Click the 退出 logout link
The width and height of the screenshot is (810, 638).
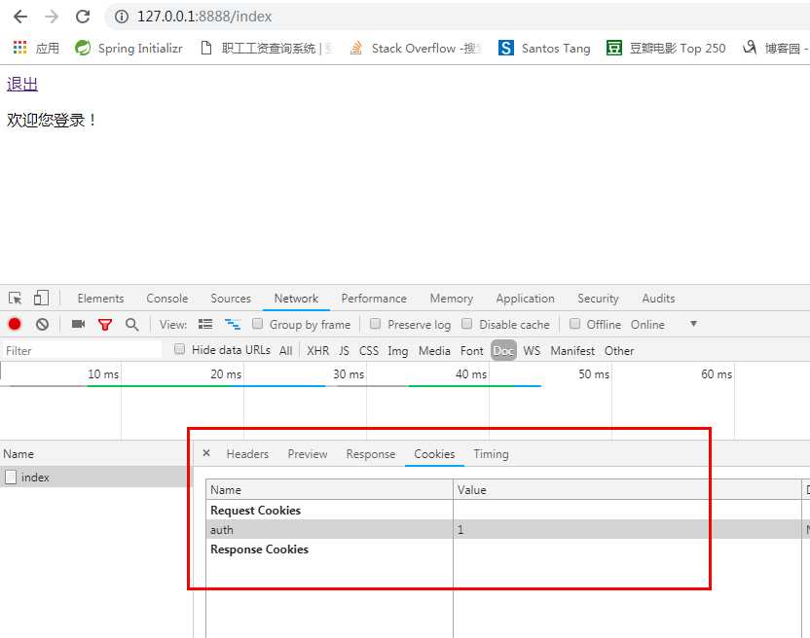point(22,84)
